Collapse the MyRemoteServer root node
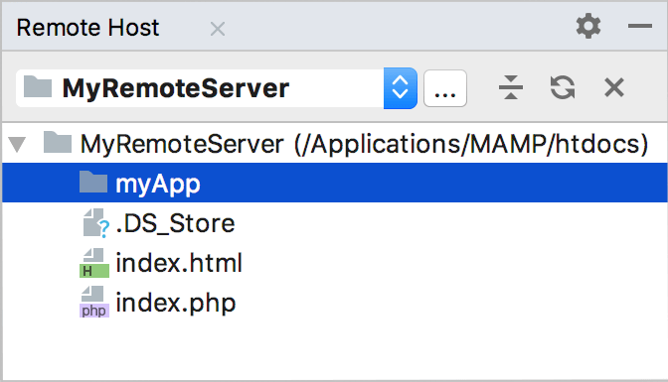Image resolution: width=668 pixels, height=382 pixels. pyautogui.click(x=18, y=144)
